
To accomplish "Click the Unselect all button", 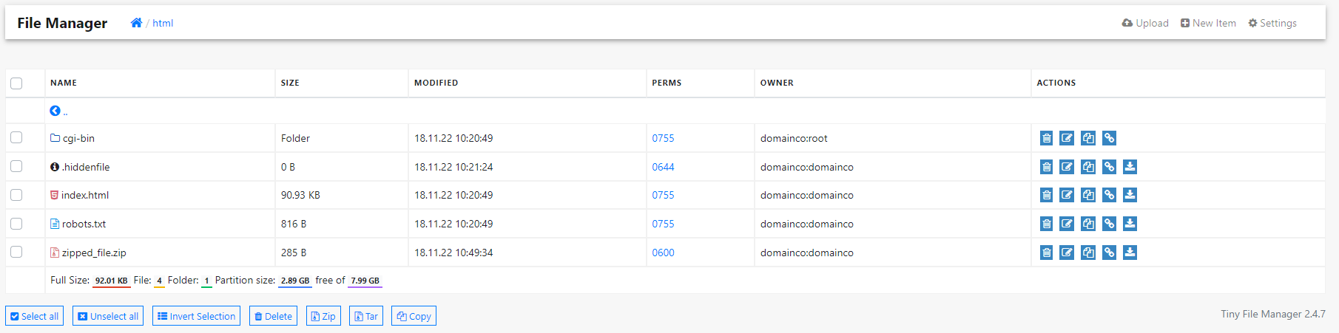I will [x=107, y=316].
